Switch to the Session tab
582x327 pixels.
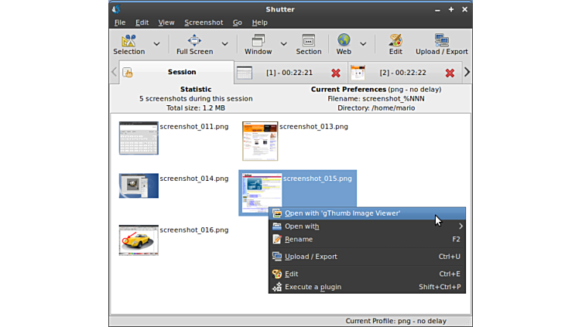(x=182, y=72)
